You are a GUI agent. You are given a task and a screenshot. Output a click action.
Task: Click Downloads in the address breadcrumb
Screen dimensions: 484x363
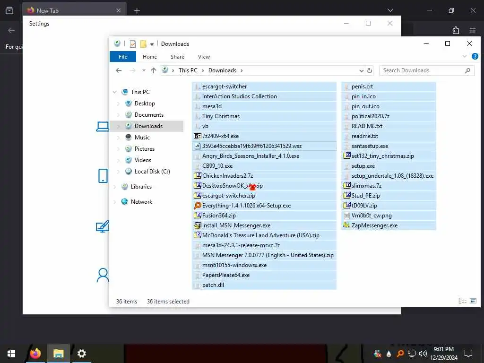pyautogui.click(x=222, y=70)
